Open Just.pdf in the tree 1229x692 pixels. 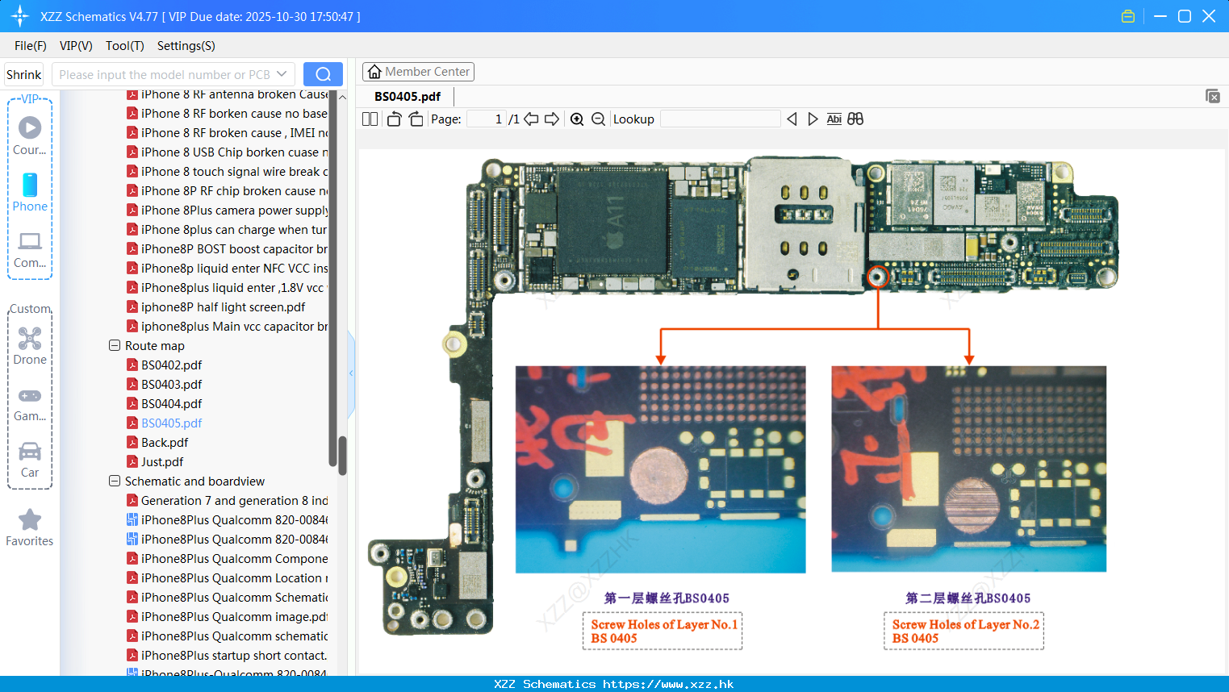point(162,461)
